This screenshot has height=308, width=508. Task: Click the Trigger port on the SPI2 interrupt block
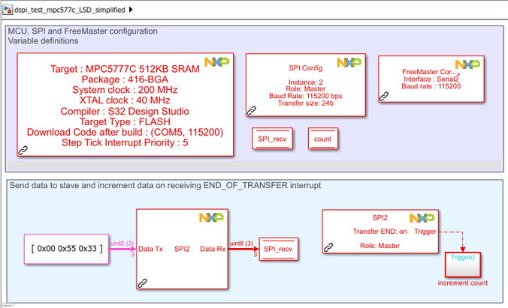[425, 232]
